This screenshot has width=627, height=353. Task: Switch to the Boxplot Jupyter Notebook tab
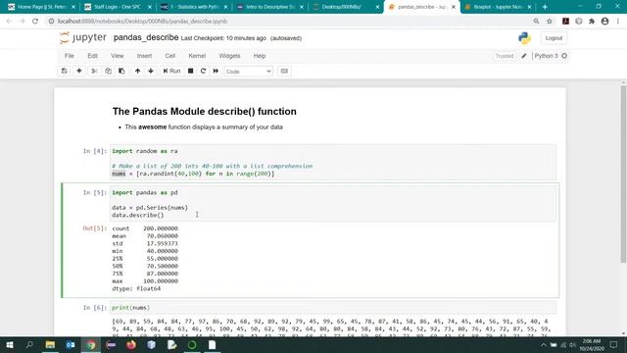coord(498,7)
